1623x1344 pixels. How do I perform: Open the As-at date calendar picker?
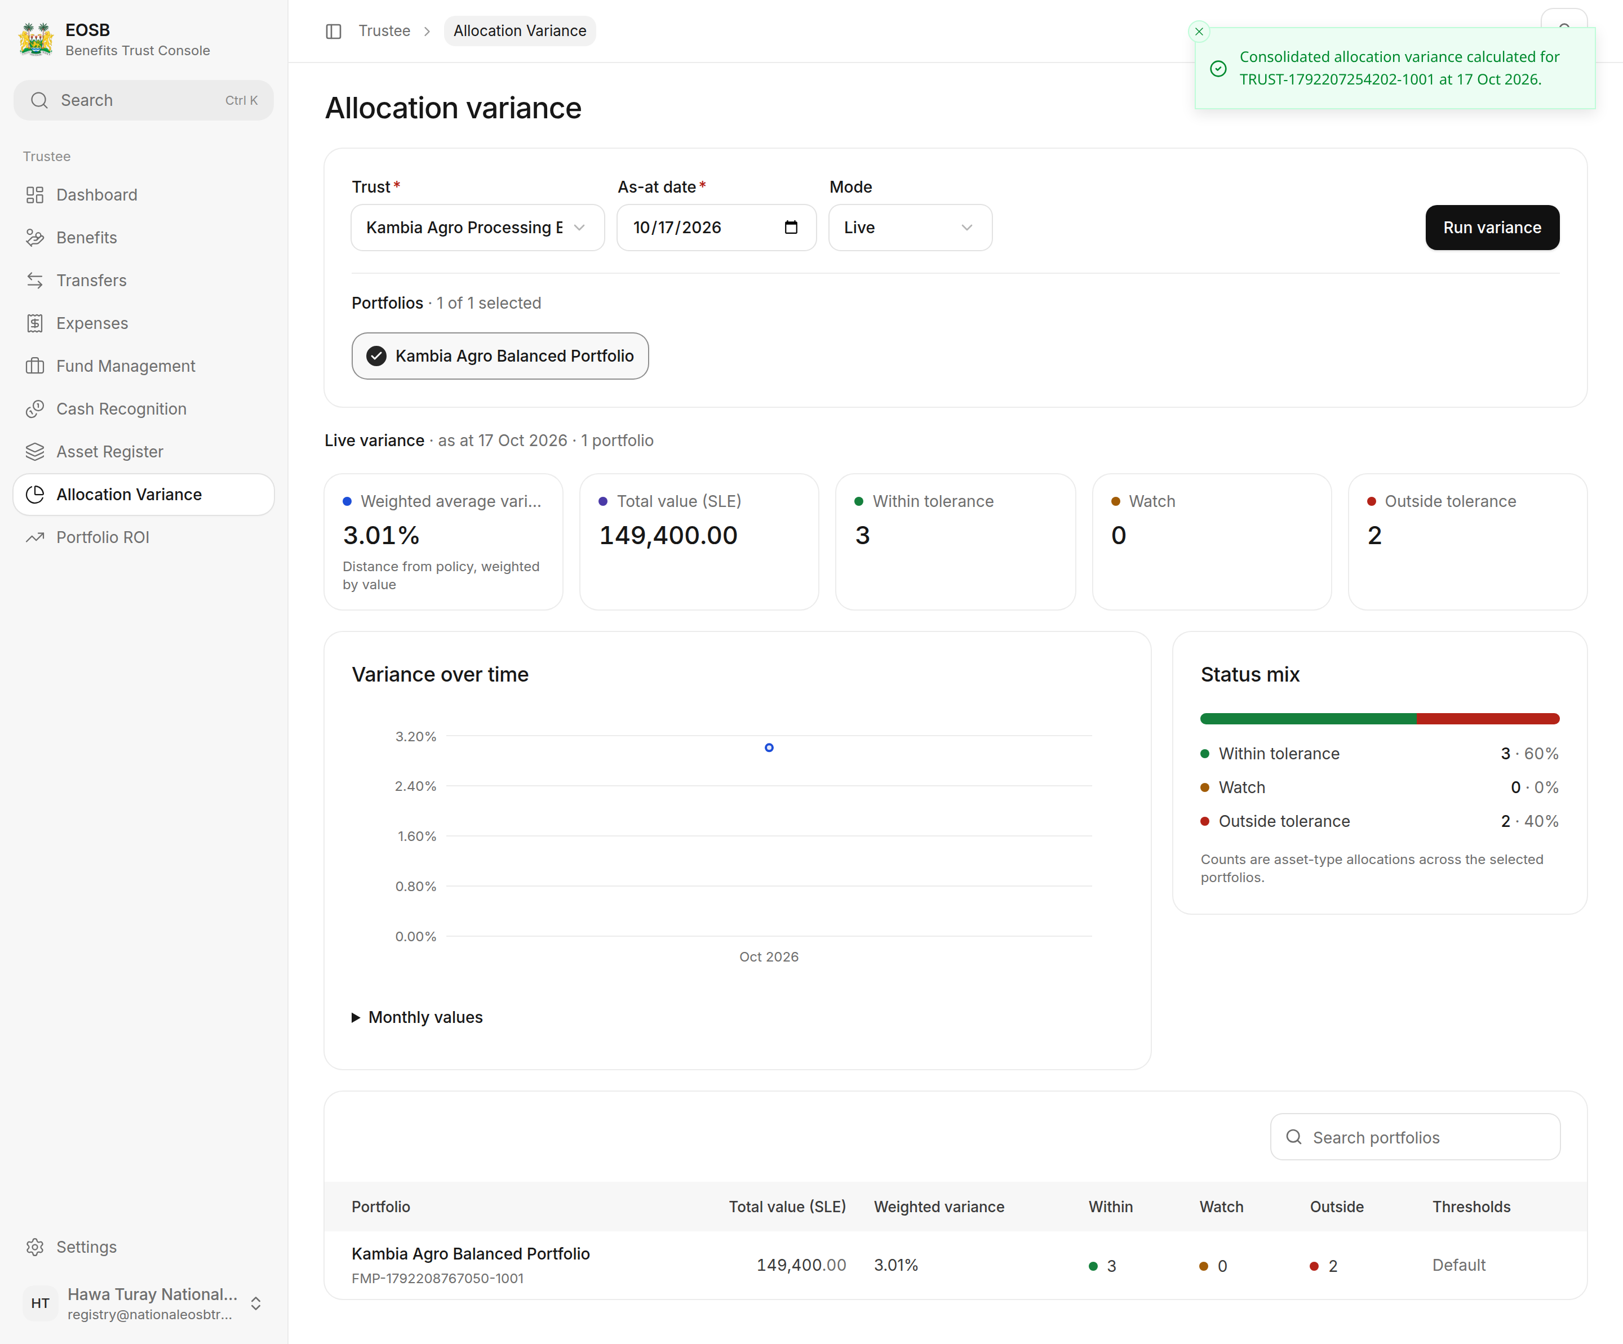click(791, 228)
